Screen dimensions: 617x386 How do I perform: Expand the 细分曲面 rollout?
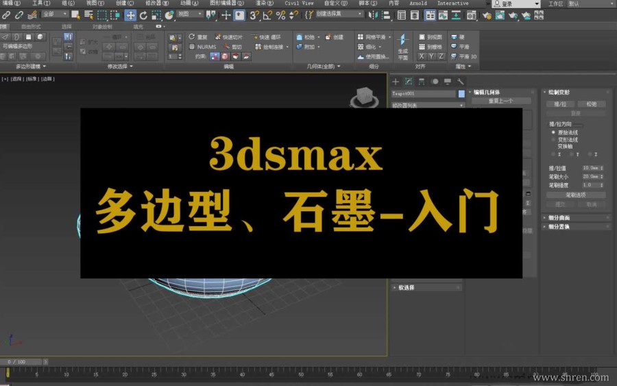[577, 217]
